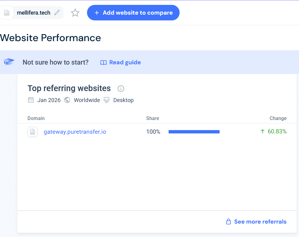The height and width of the screenshot is (237, 299).
Task: Click the desktop monitor icon near Desktop
Action: coord(106,100)
